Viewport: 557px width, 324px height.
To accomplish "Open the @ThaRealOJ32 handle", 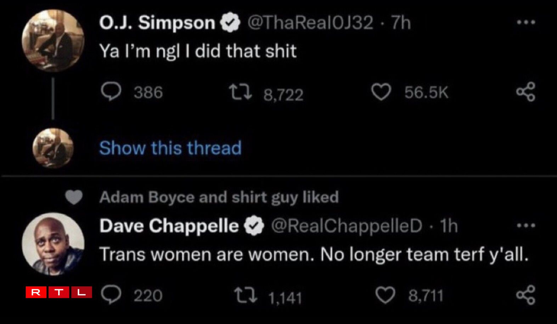I will [310, 23].
